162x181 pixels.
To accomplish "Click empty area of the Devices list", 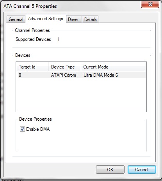I will coord(81,95).
